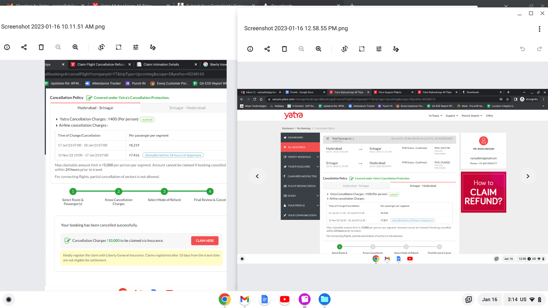Click file name Screenshot 2023-01-16 10.11.51 AM.png

pos(53,27)
